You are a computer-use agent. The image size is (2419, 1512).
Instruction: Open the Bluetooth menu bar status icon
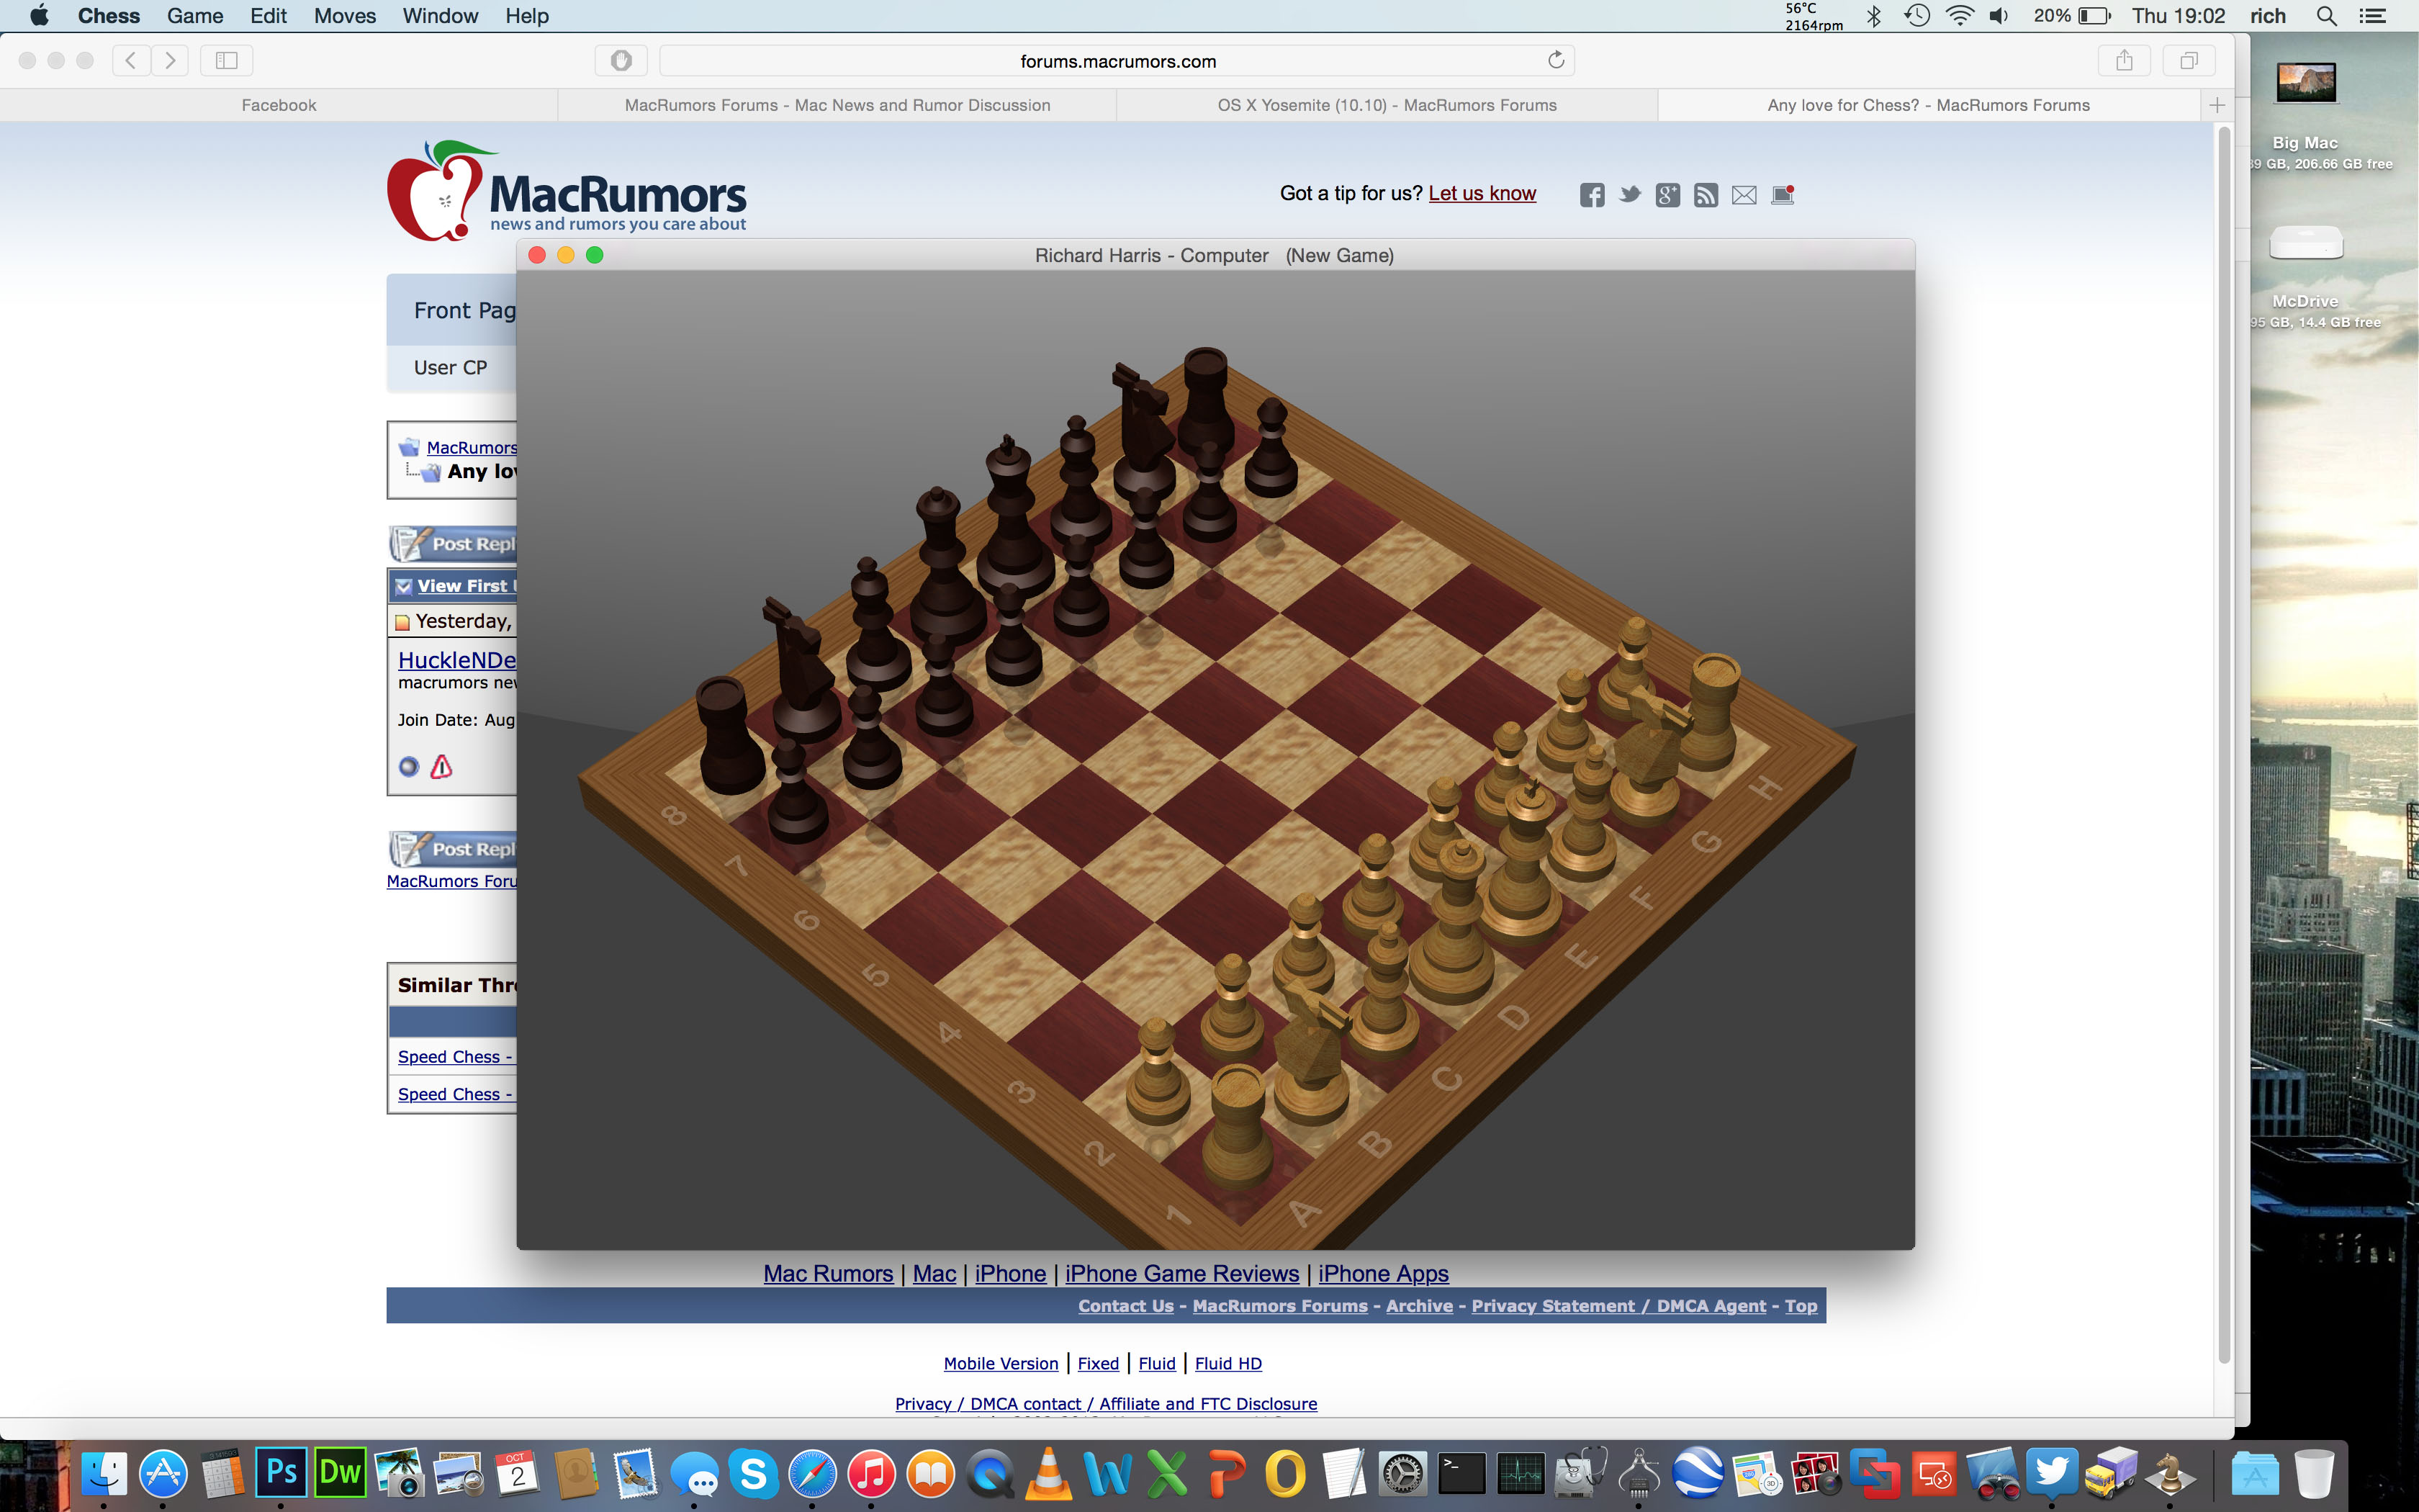click(1874, 16)
